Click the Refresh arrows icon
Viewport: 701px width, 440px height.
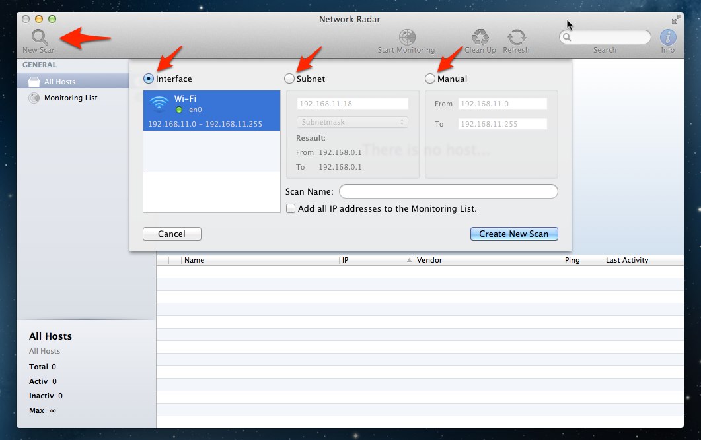pyautogui.click(x=517, y=37)
